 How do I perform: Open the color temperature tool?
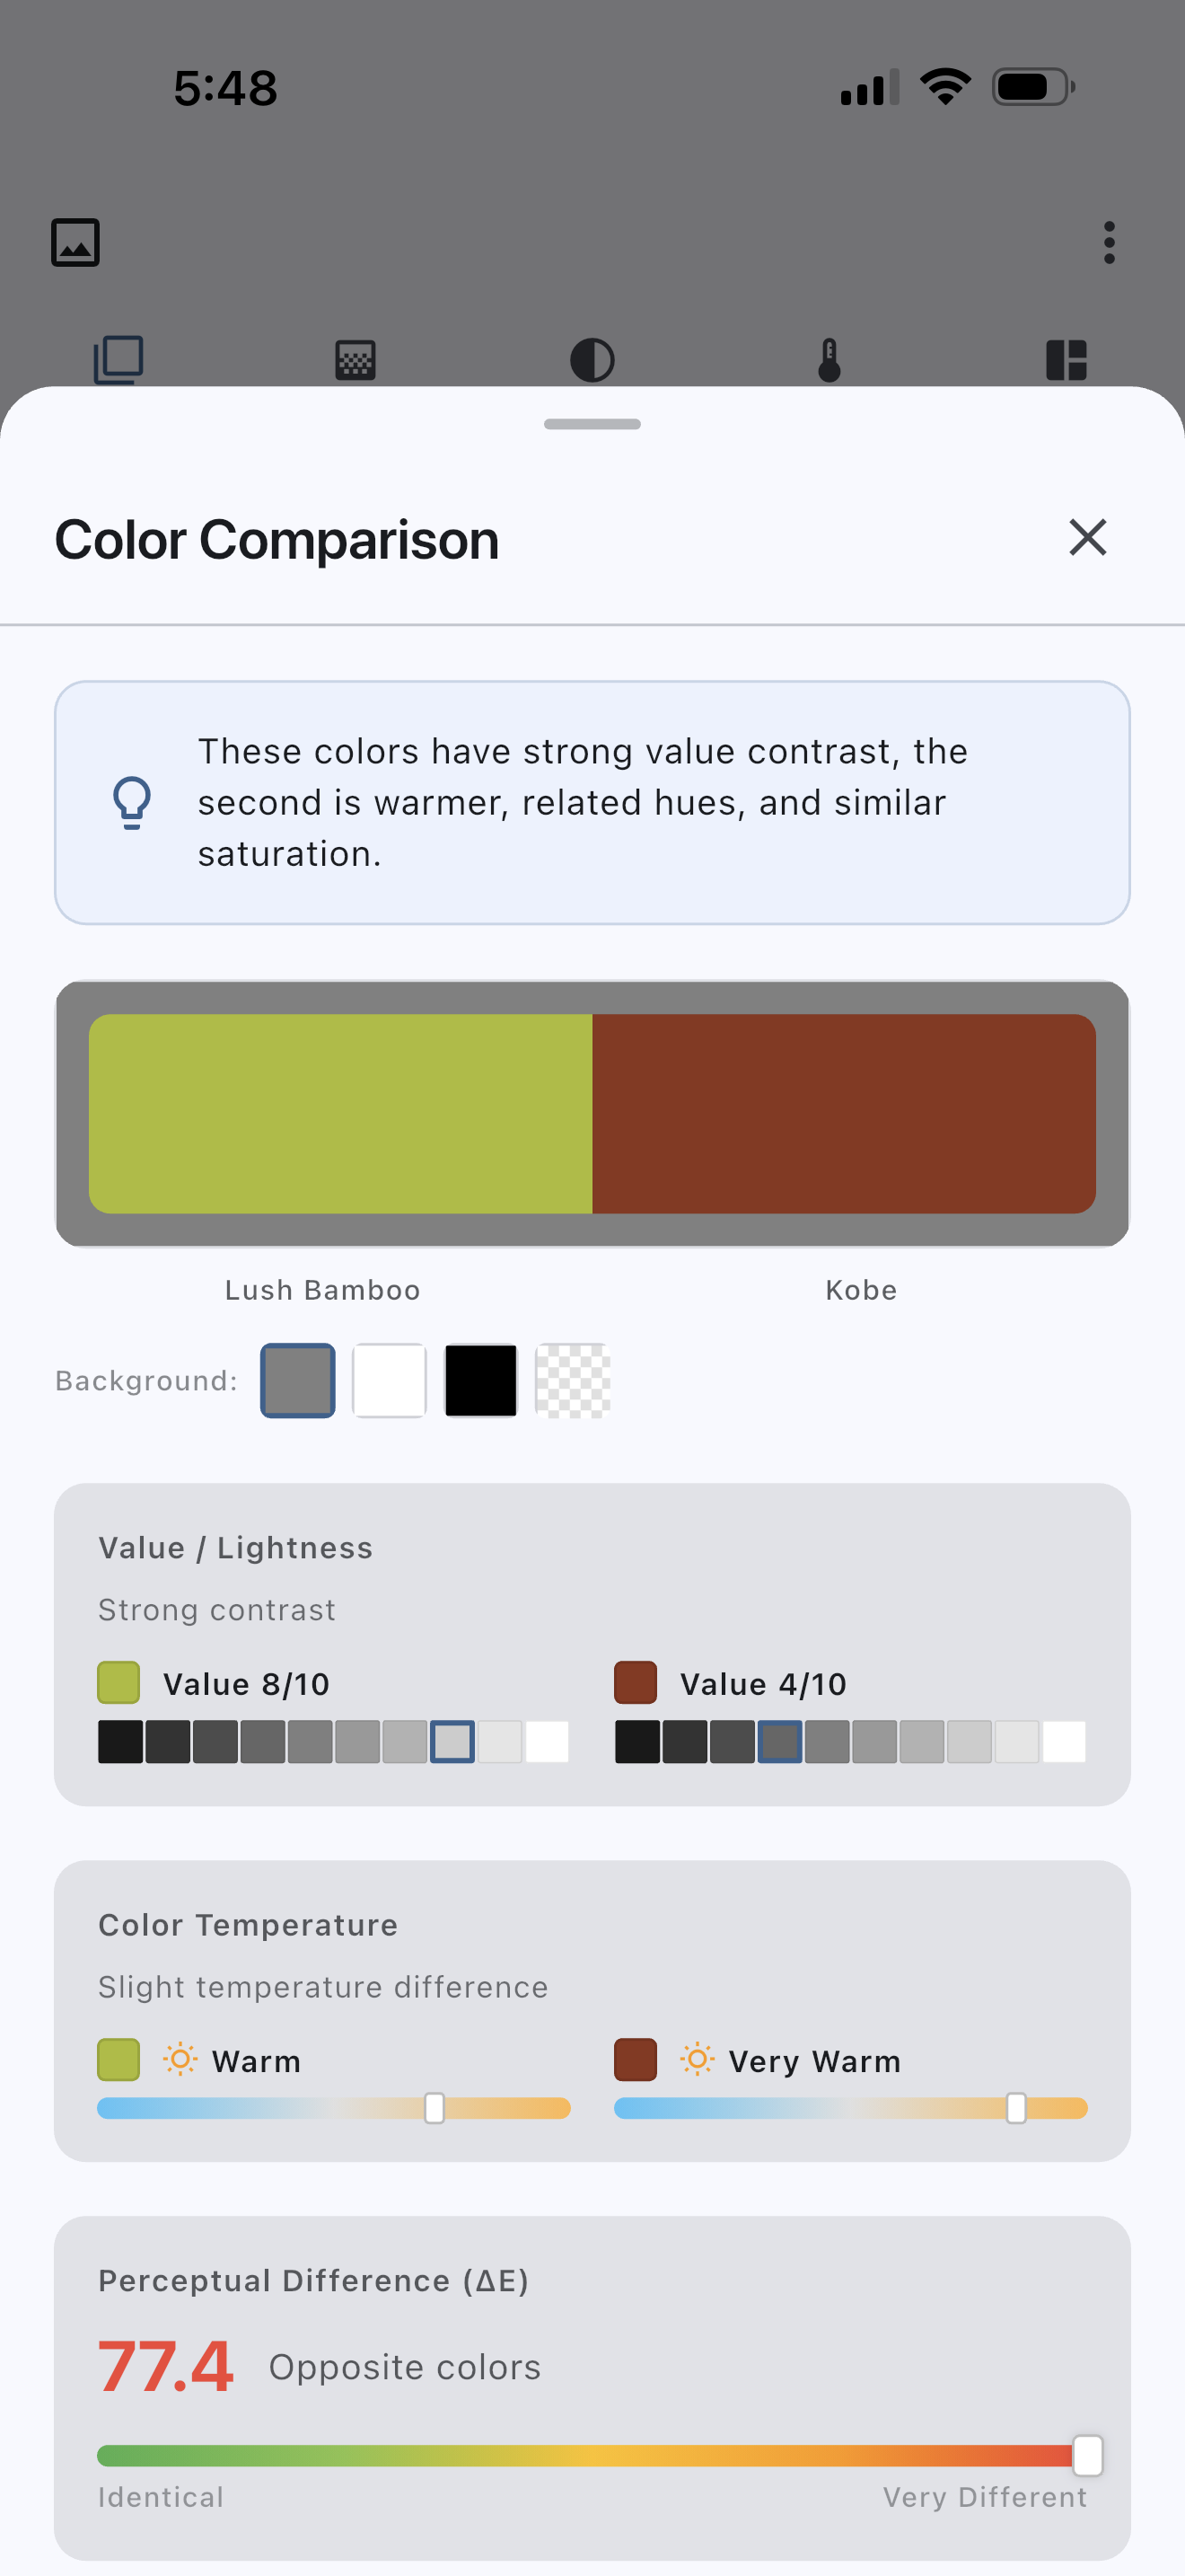click(829, 359)
